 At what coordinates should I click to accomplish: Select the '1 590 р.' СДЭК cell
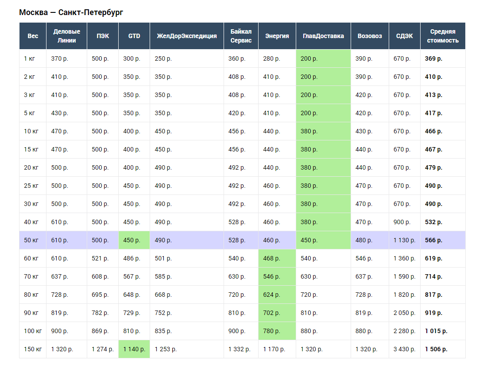coord(404,276)
